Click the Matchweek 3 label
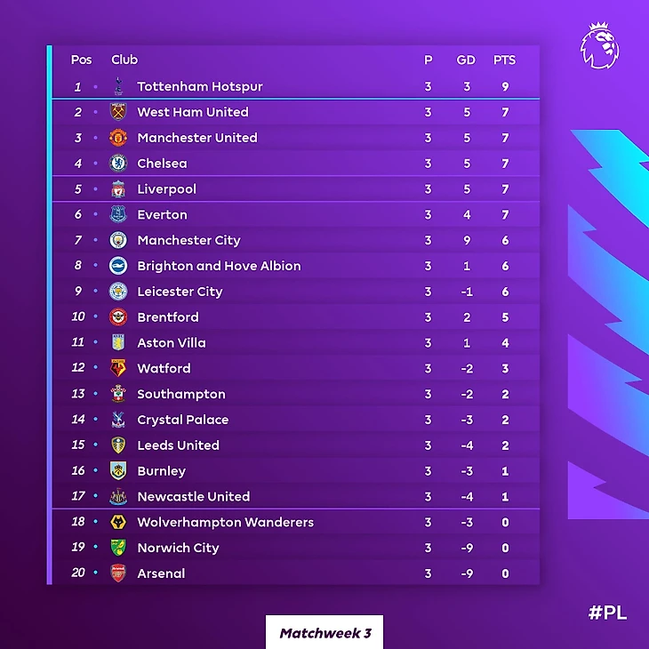This screenshot has width=649, height=649. point(324,633)
